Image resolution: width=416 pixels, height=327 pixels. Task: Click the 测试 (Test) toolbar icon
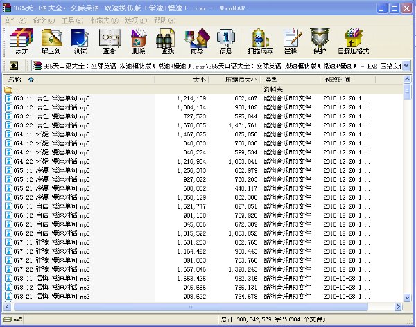pos(80,41)
